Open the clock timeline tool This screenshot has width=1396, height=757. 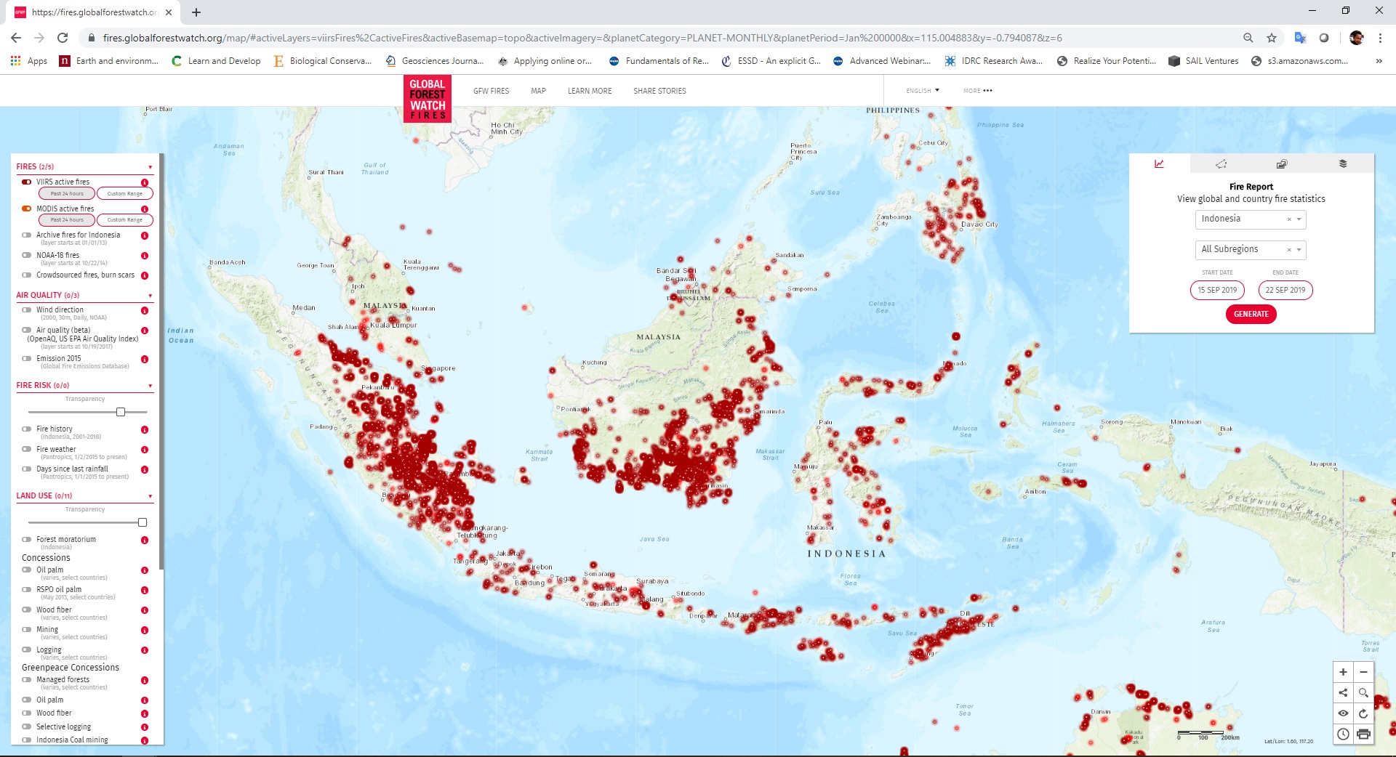(1343, 734)
